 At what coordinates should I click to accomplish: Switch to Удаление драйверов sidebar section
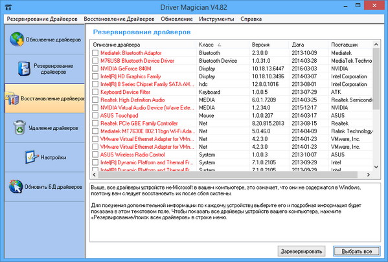45,128
